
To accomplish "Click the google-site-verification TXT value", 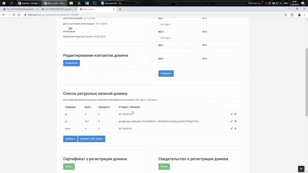I will point(158,122).
